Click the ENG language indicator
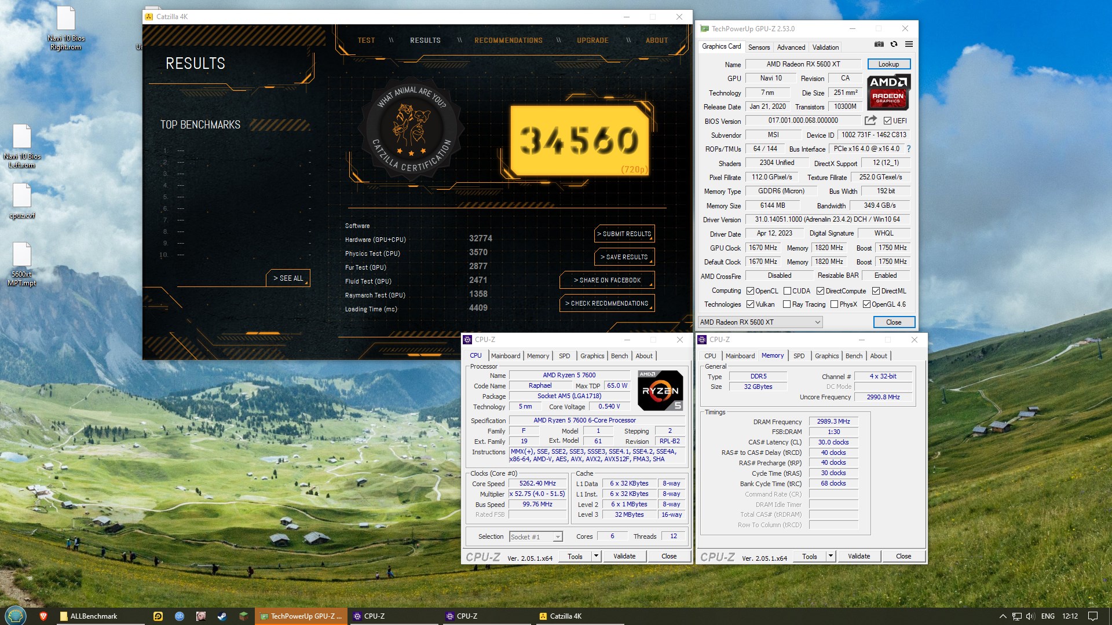This screenshot has width=1112, height=625. (1048, 616)
